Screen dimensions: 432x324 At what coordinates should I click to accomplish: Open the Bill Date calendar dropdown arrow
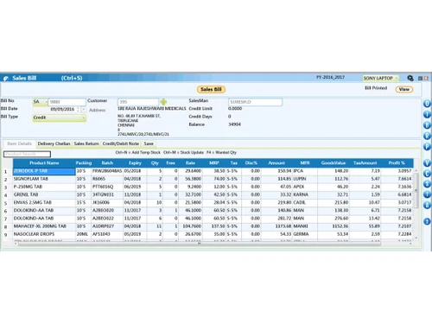click(x=83, y=110)
